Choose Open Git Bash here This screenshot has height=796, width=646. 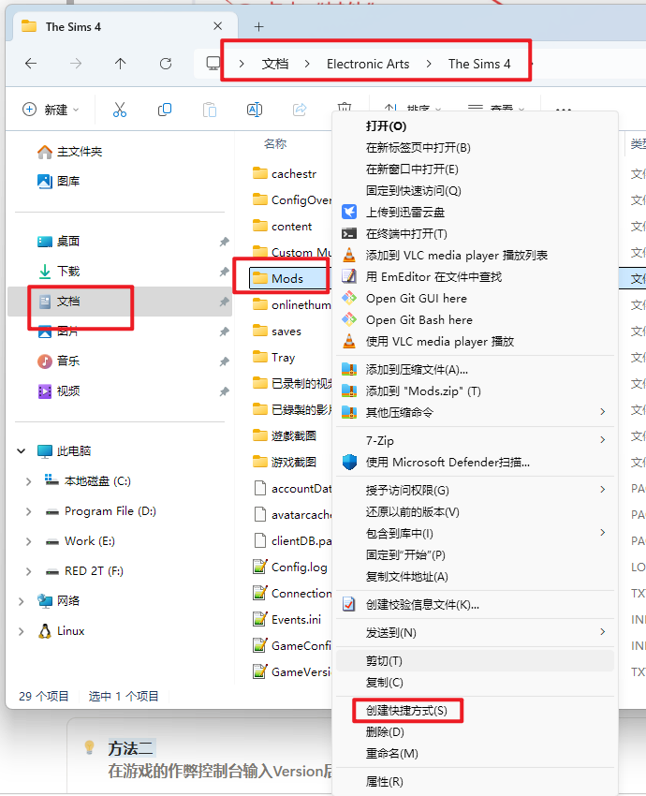(x=419, y=320)
